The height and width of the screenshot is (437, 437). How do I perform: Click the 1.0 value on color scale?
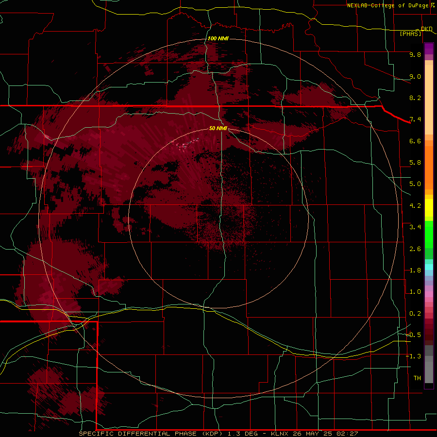pyautogui.click(x=415, y=292)
